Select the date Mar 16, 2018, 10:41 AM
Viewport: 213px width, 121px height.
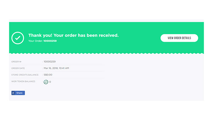(56, 68)
